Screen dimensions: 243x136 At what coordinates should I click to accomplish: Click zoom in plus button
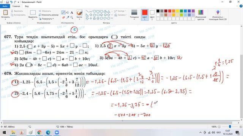pyautogui.click(x=241, y=127)
